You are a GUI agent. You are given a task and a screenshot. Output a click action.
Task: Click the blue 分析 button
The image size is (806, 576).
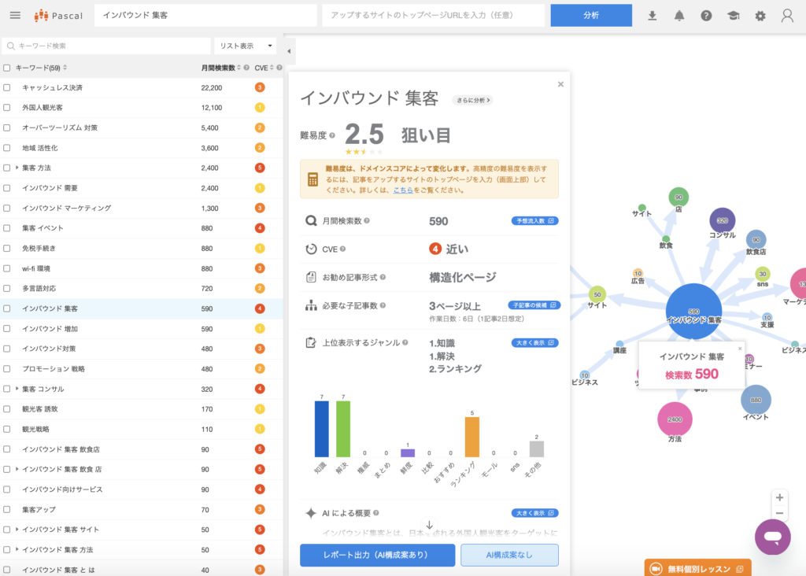(590, 16)
